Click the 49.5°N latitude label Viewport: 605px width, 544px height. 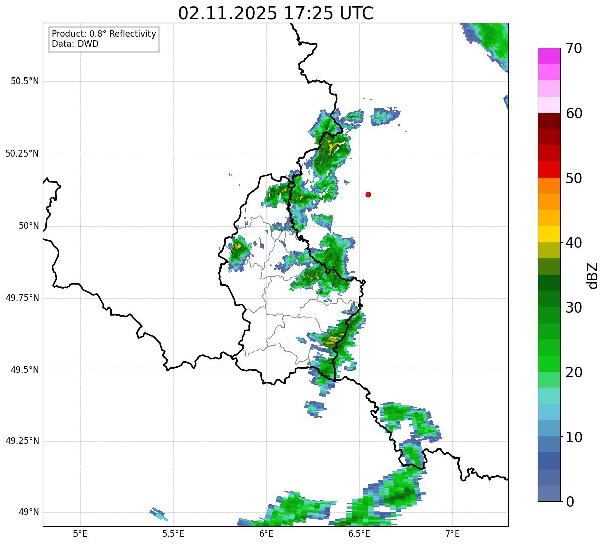pos(25,370)
